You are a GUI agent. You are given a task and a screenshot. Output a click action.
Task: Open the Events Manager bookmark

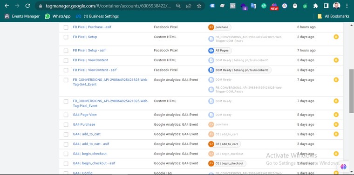coord(22,16)
